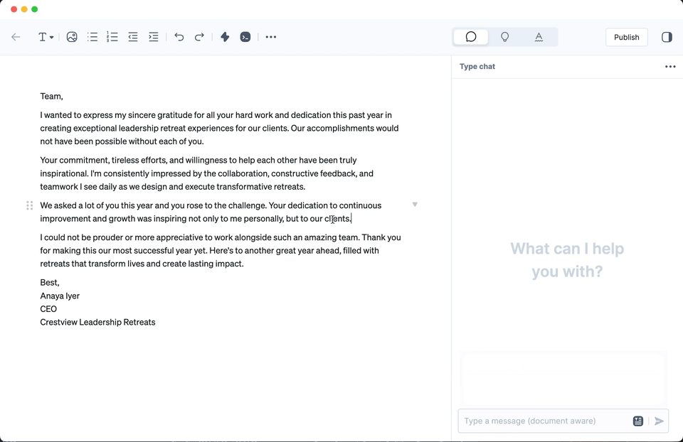Expand the paragraph options triangle
Image resolution: width=683 pixels, height=442 pixels.
[x=415, y=205]
